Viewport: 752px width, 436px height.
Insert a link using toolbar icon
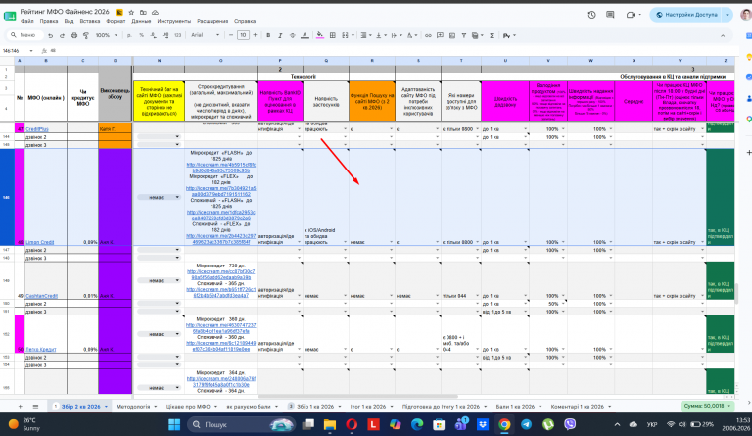428,35
